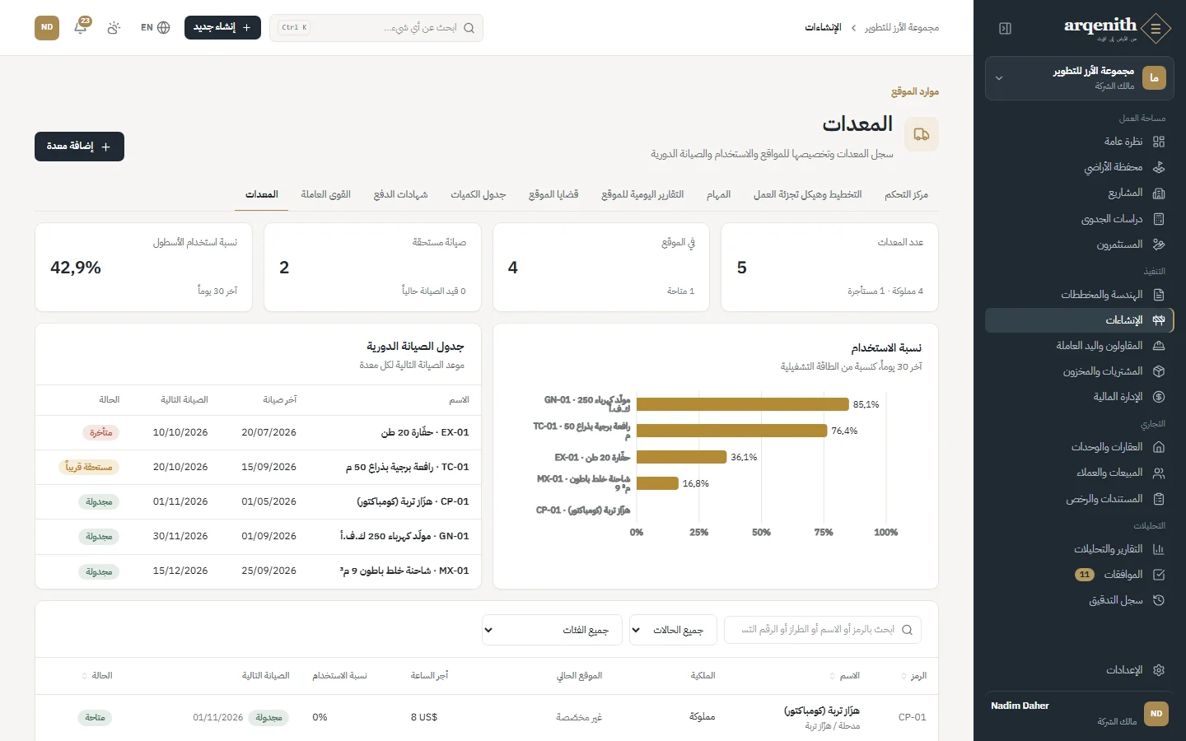Viewport: 1186px width, 741px height.
Task: Click the إنشاء جديد button
Action: point(222,27)
